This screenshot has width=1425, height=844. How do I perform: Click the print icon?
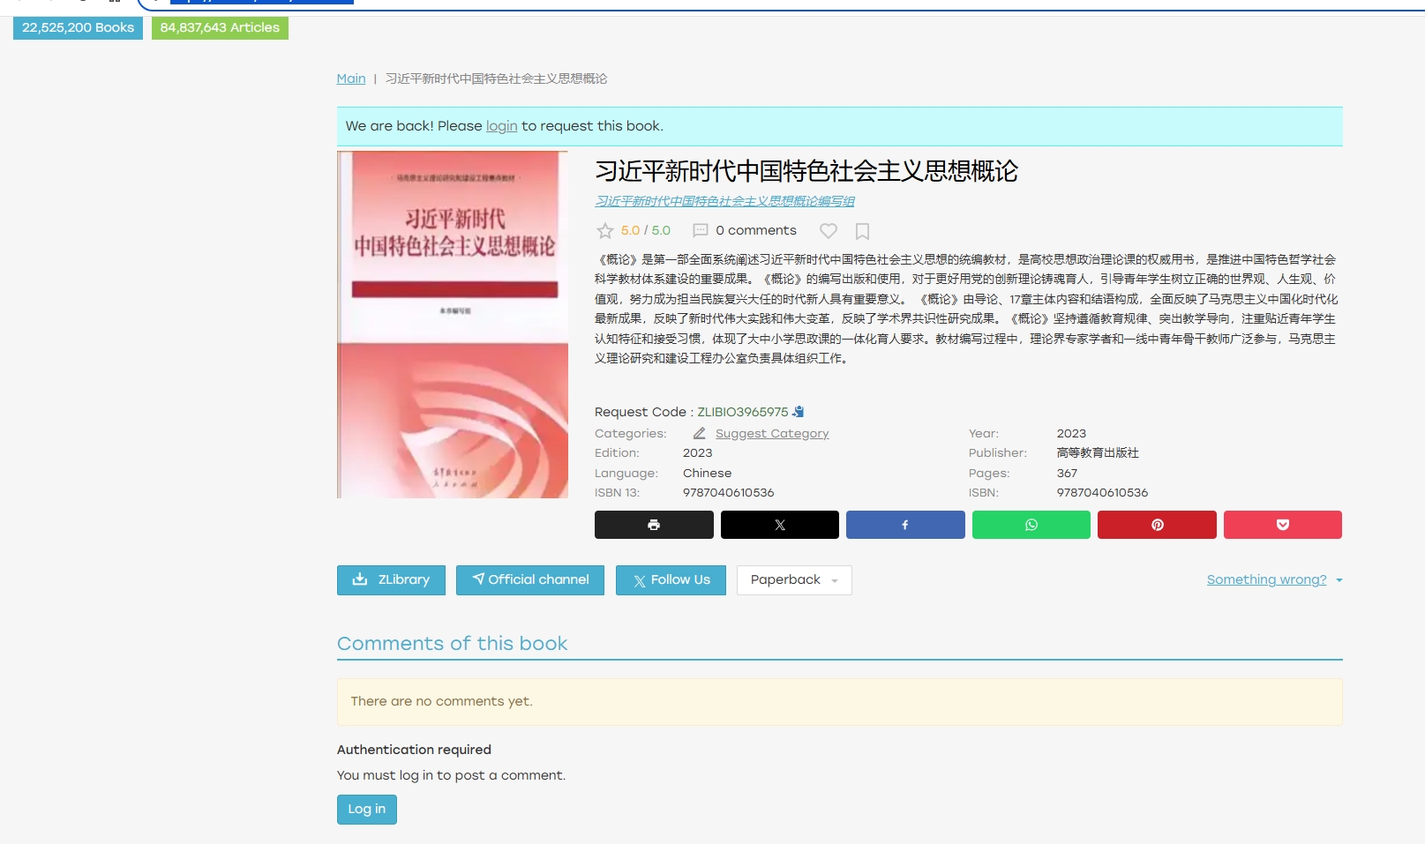coord(653,524)
